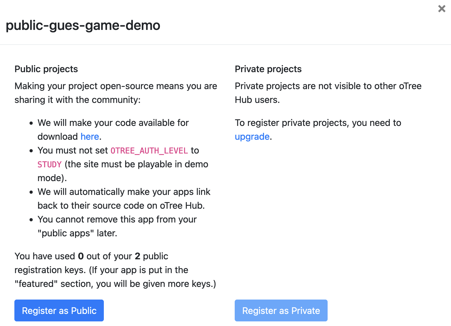This screenshot has width=451, height=326.
Task: Click 'You cannot remove this app' bullet
Action: click(x=117, y=226)
